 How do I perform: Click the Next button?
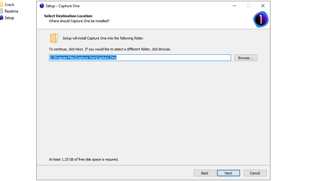pos(228,173)
